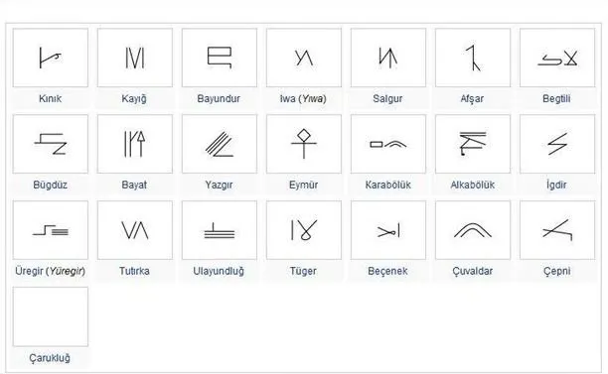Click the empty Çarukluğ image box

pyautogui.click(x=51, y=316)
